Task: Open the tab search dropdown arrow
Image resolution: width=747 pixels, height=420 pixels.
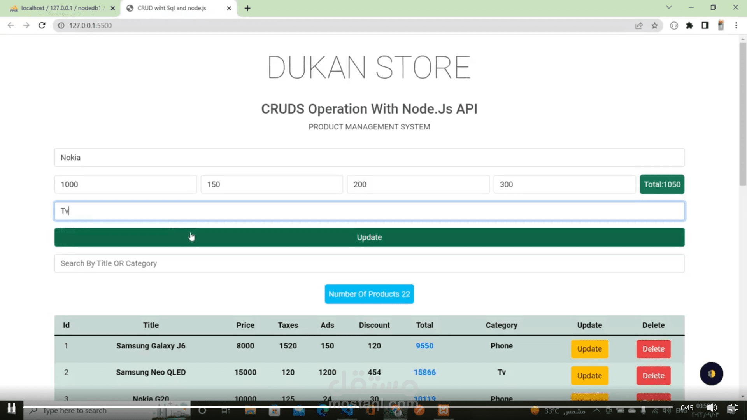Action: (x=669, y=7)
